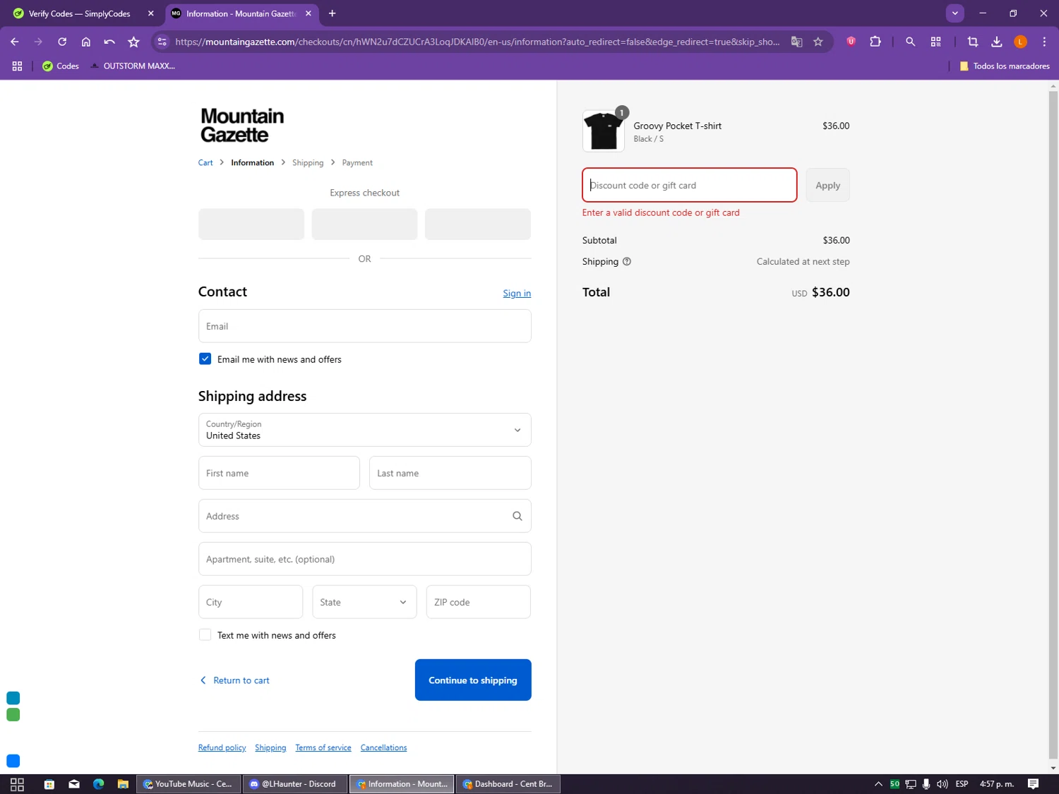This screenshot has width=1059, height=794.
Task: Focus the City field
Action: pyautogui.click(x=251, y=602)
